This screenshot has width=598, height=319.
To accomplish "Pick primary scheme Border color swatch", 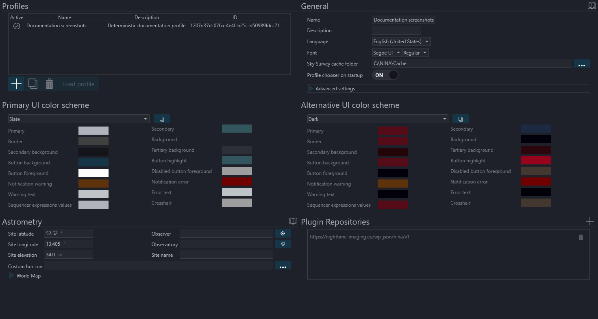I will pyautogui.click(x=94, y=141).
